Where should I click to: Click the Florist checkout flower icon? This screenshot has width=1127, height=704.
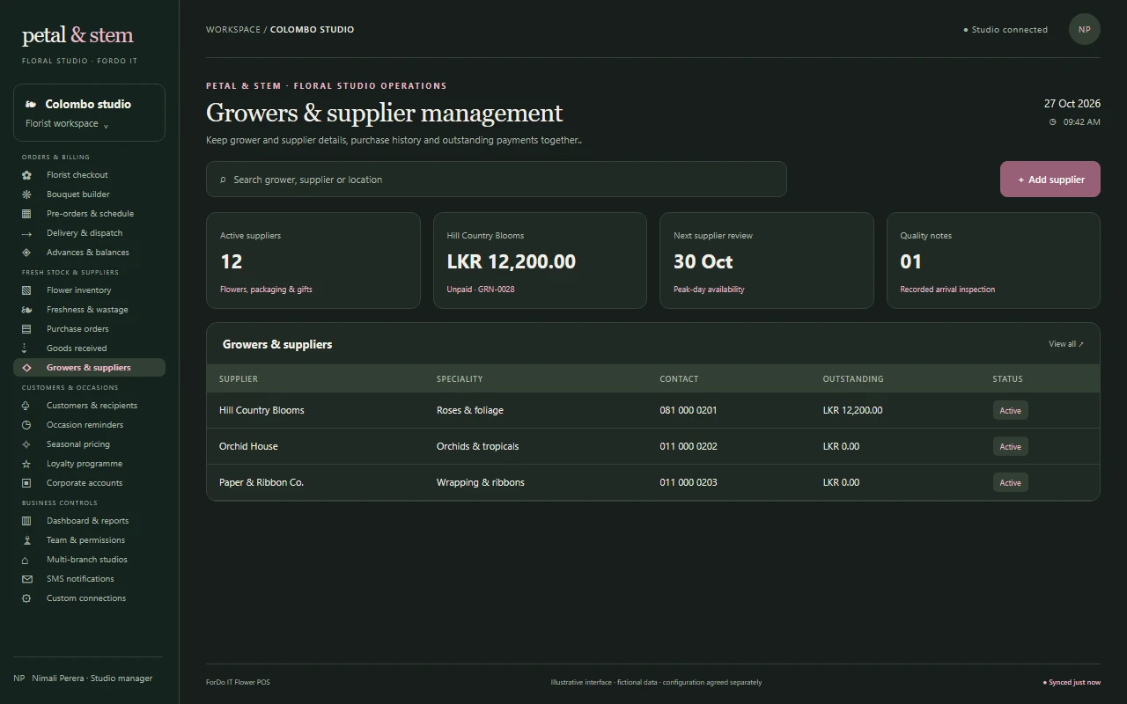[26, 175]
